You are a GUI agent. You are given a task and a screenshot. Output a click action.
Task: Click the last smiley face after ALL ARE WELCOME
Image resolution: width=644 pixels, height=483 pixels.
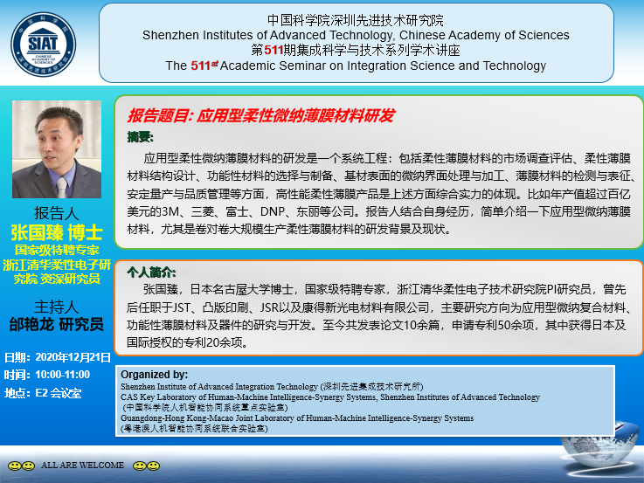[153, 466]
